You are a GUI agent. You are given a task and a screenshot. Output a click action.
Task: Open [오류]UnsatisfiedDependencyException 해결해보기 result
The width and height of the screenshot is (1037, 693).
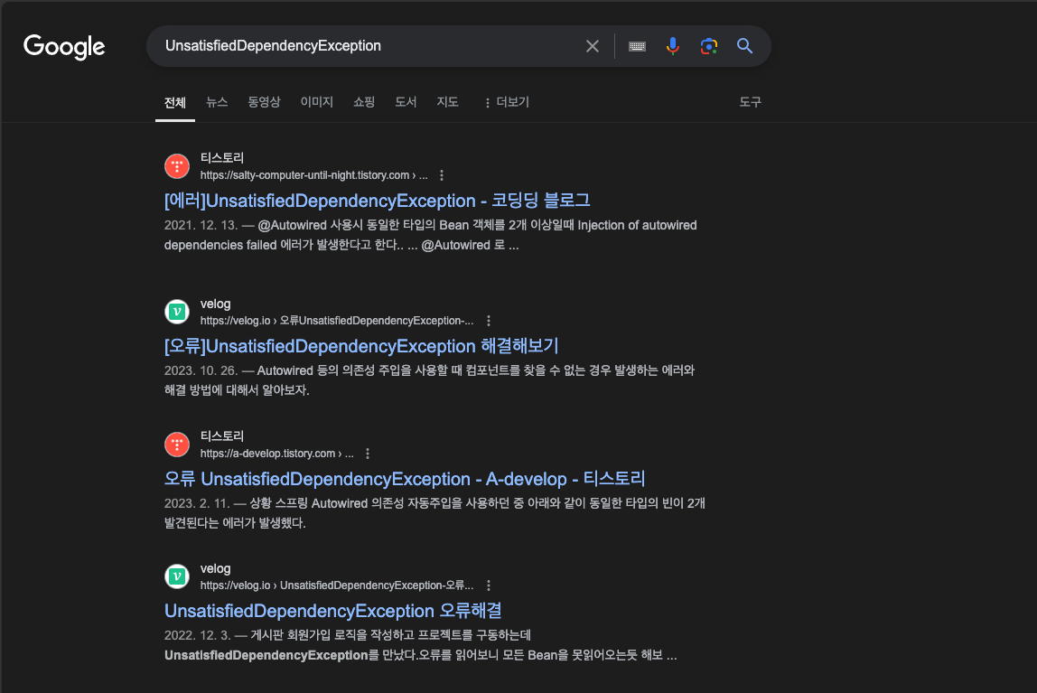click(361, 346)
